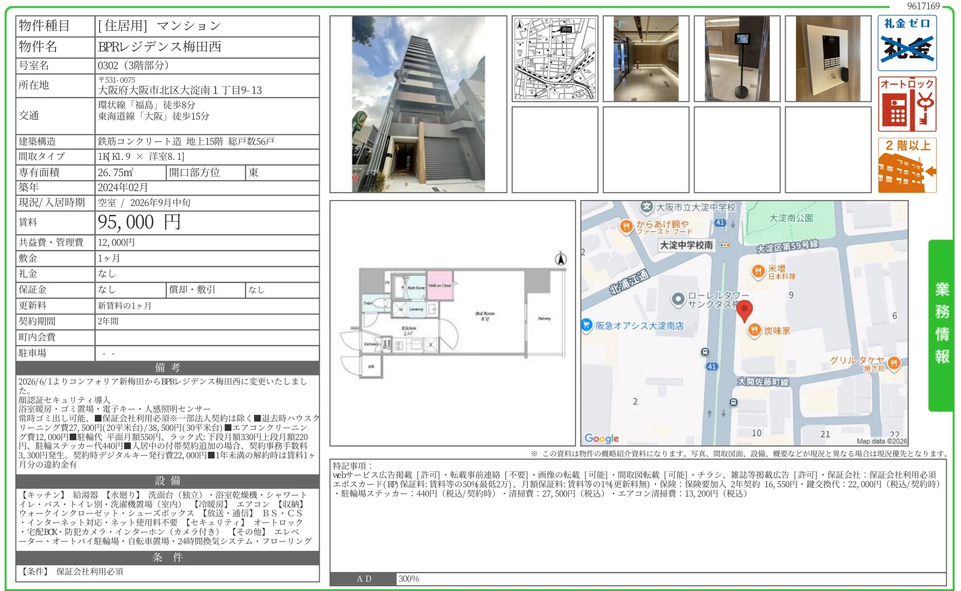Click the red location pin on the map
This screenshot has width=961, height=591.
click(x=744, y=312)
